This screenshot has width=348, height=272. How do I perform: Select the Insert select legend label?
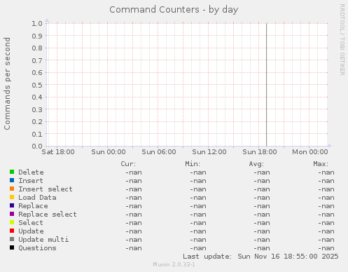46,189
